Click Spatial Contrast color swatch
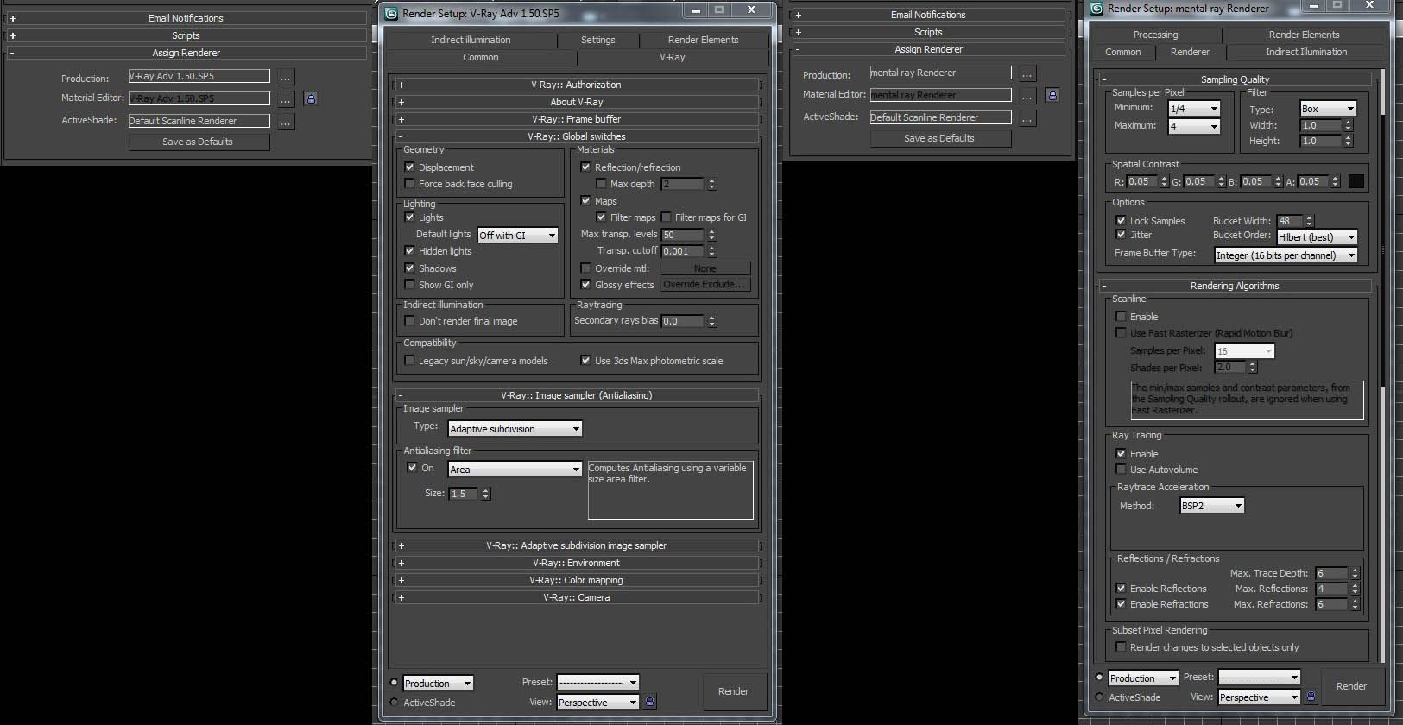This screenshot has width=1403, height=725. tap(1356, 181)
